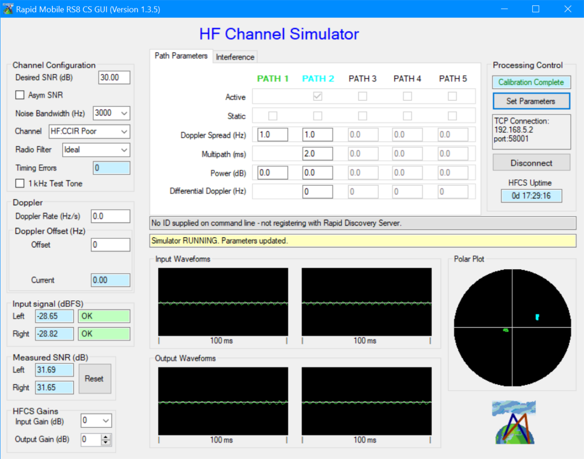Expand the Input Gain (dB) dropdown
The image size is (584, 459).
pyautogui.click(x=106, y=421)
